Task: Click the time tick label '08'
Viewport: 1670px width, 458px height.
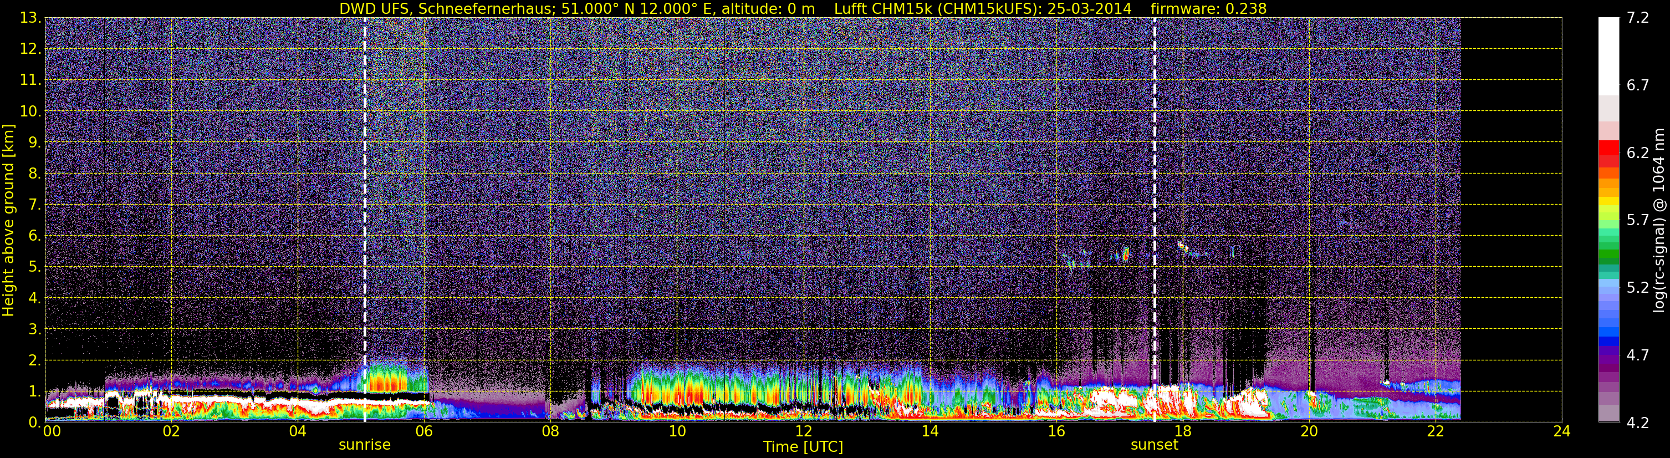Action: 550,431
